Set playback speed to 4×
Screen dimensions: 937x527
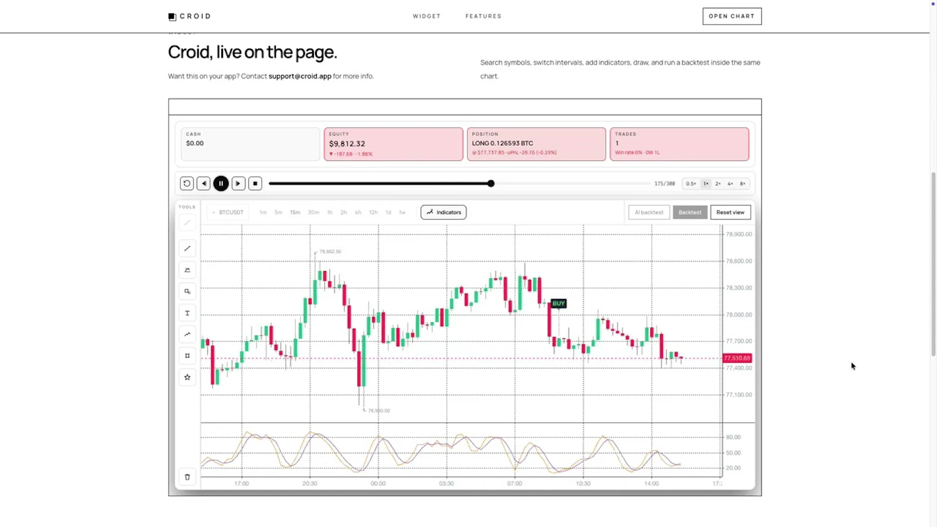click(x=730, y=184)
